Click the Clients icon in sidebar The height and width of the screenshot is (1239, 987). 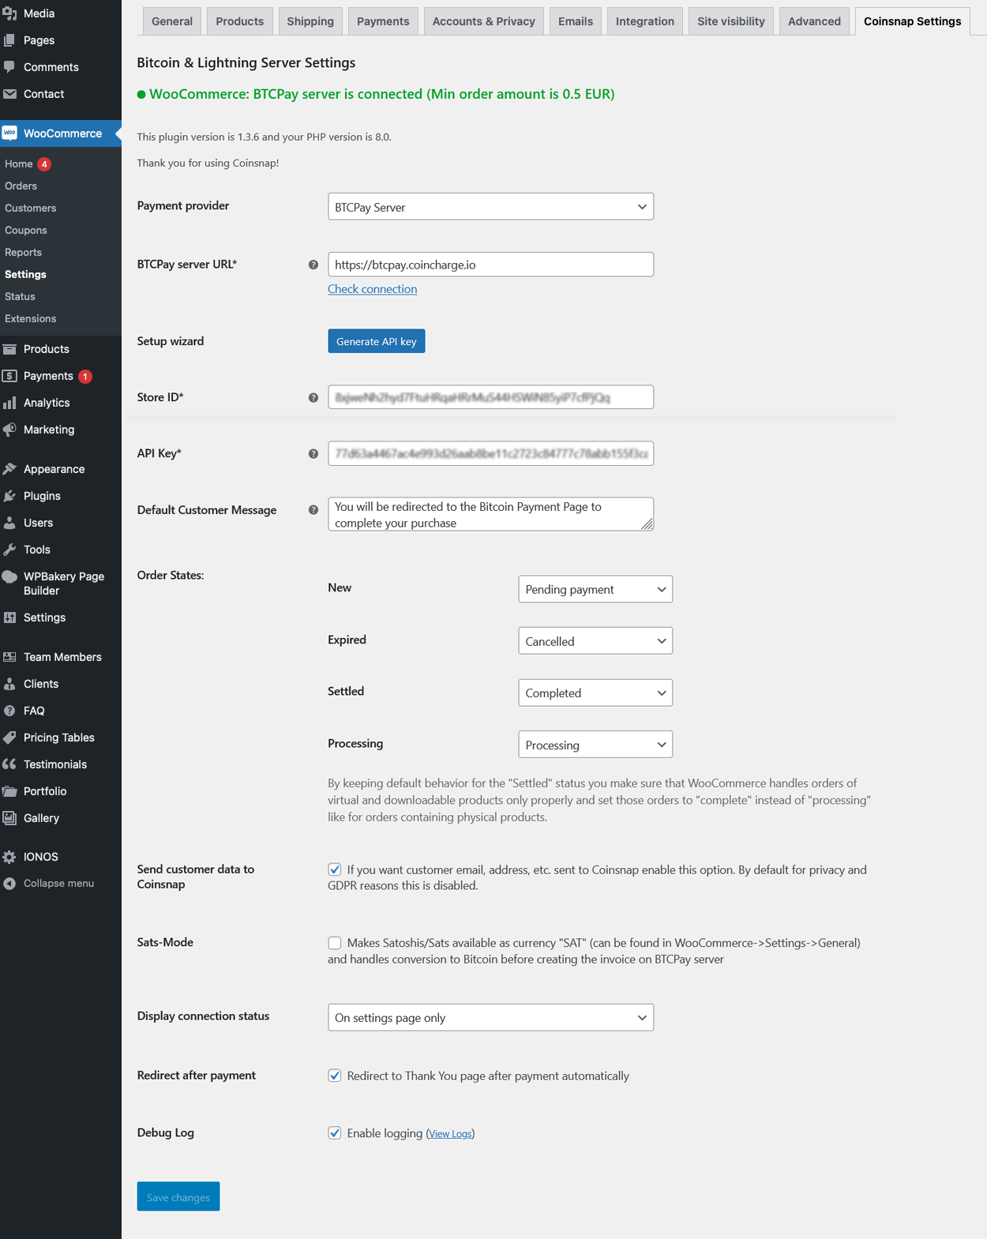[x=9, y=684]
